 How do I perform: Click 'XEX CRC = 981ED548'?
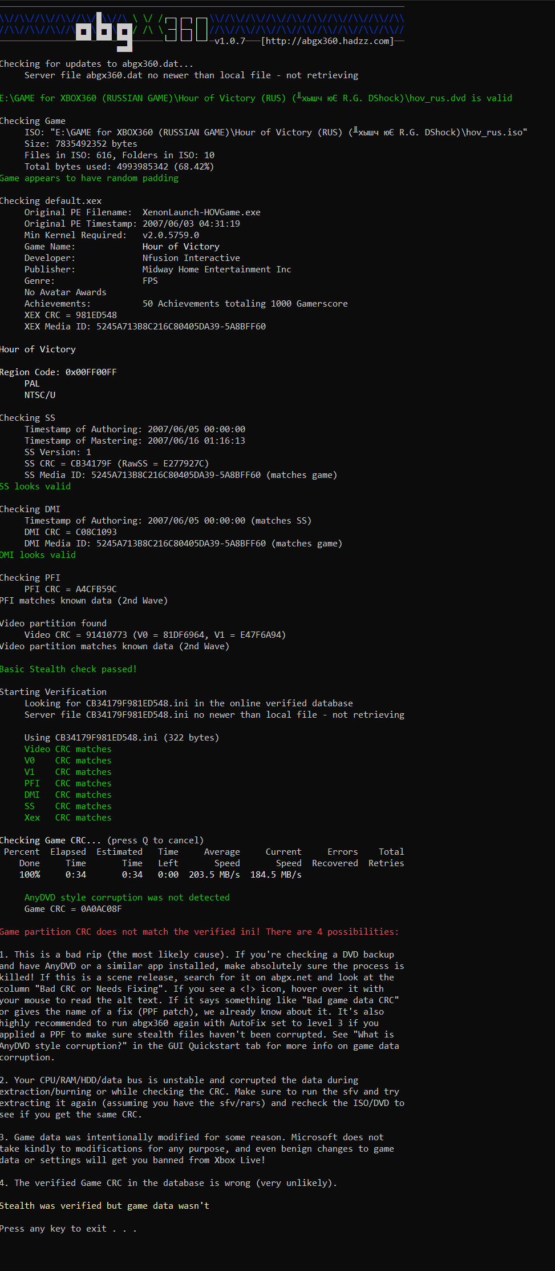point(71,315)
